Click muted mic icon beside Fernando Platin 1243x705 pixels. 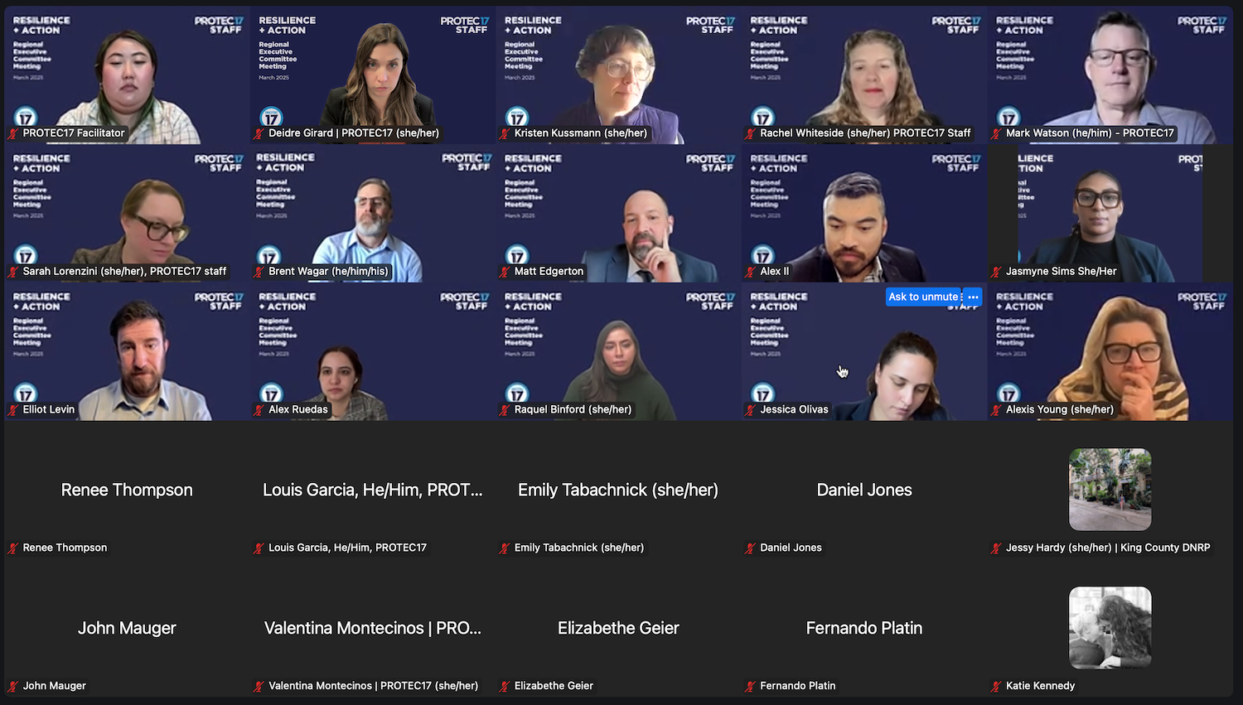[x=751, y=686]
